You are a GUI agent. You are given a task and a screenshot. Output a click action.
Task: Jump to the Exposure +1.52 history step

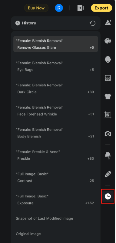pos(56,200)
